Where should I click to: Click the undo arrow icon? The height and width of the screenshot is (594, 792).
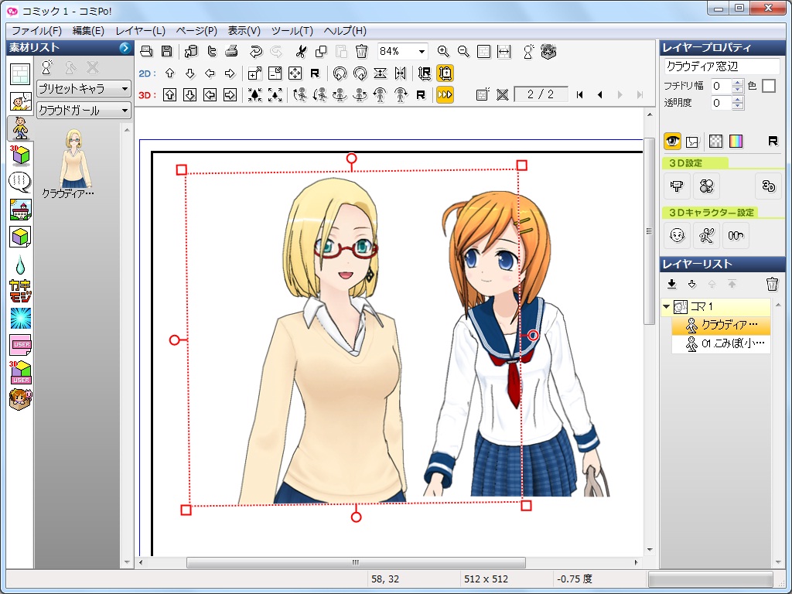pos(255,51)
